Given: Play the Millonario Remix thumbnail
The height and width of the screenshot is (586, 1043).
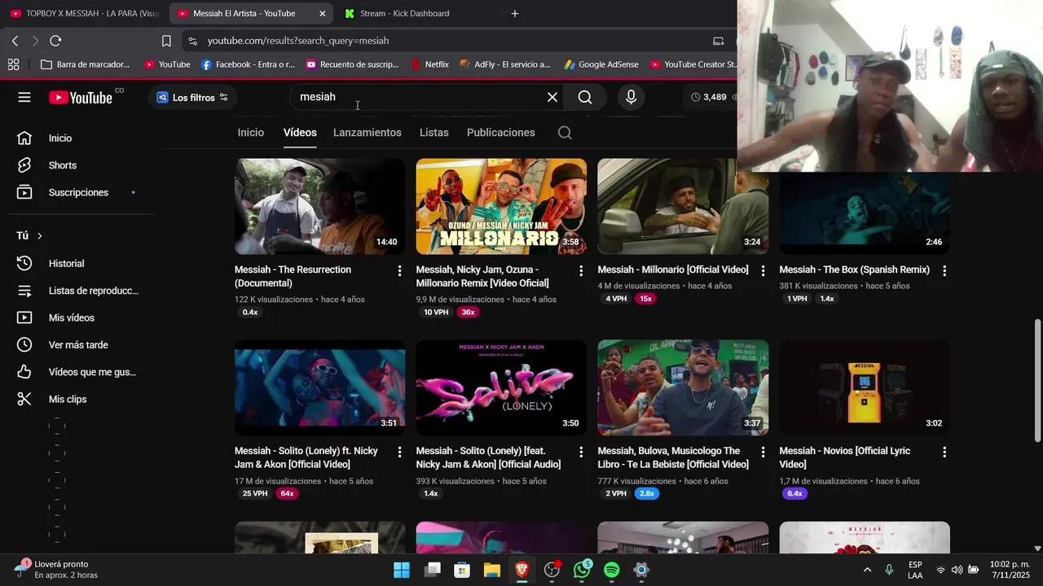Looking at the screenshot, I should 501,206.
